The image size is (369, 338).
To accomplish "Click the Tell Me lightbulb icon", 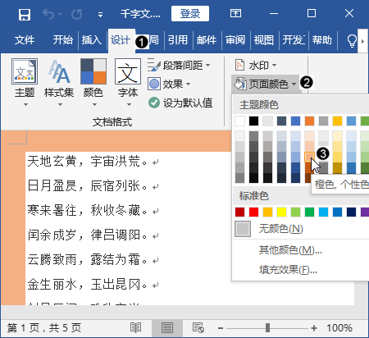I will [352, 40].
